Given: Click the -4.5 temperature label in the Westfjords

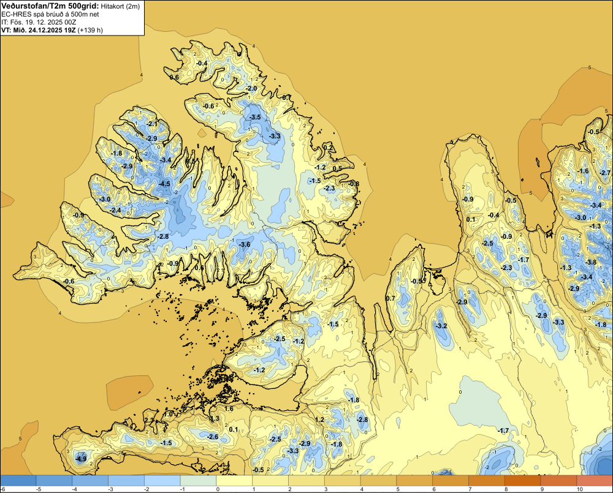Looking at the screenshot, I should 164,184.
